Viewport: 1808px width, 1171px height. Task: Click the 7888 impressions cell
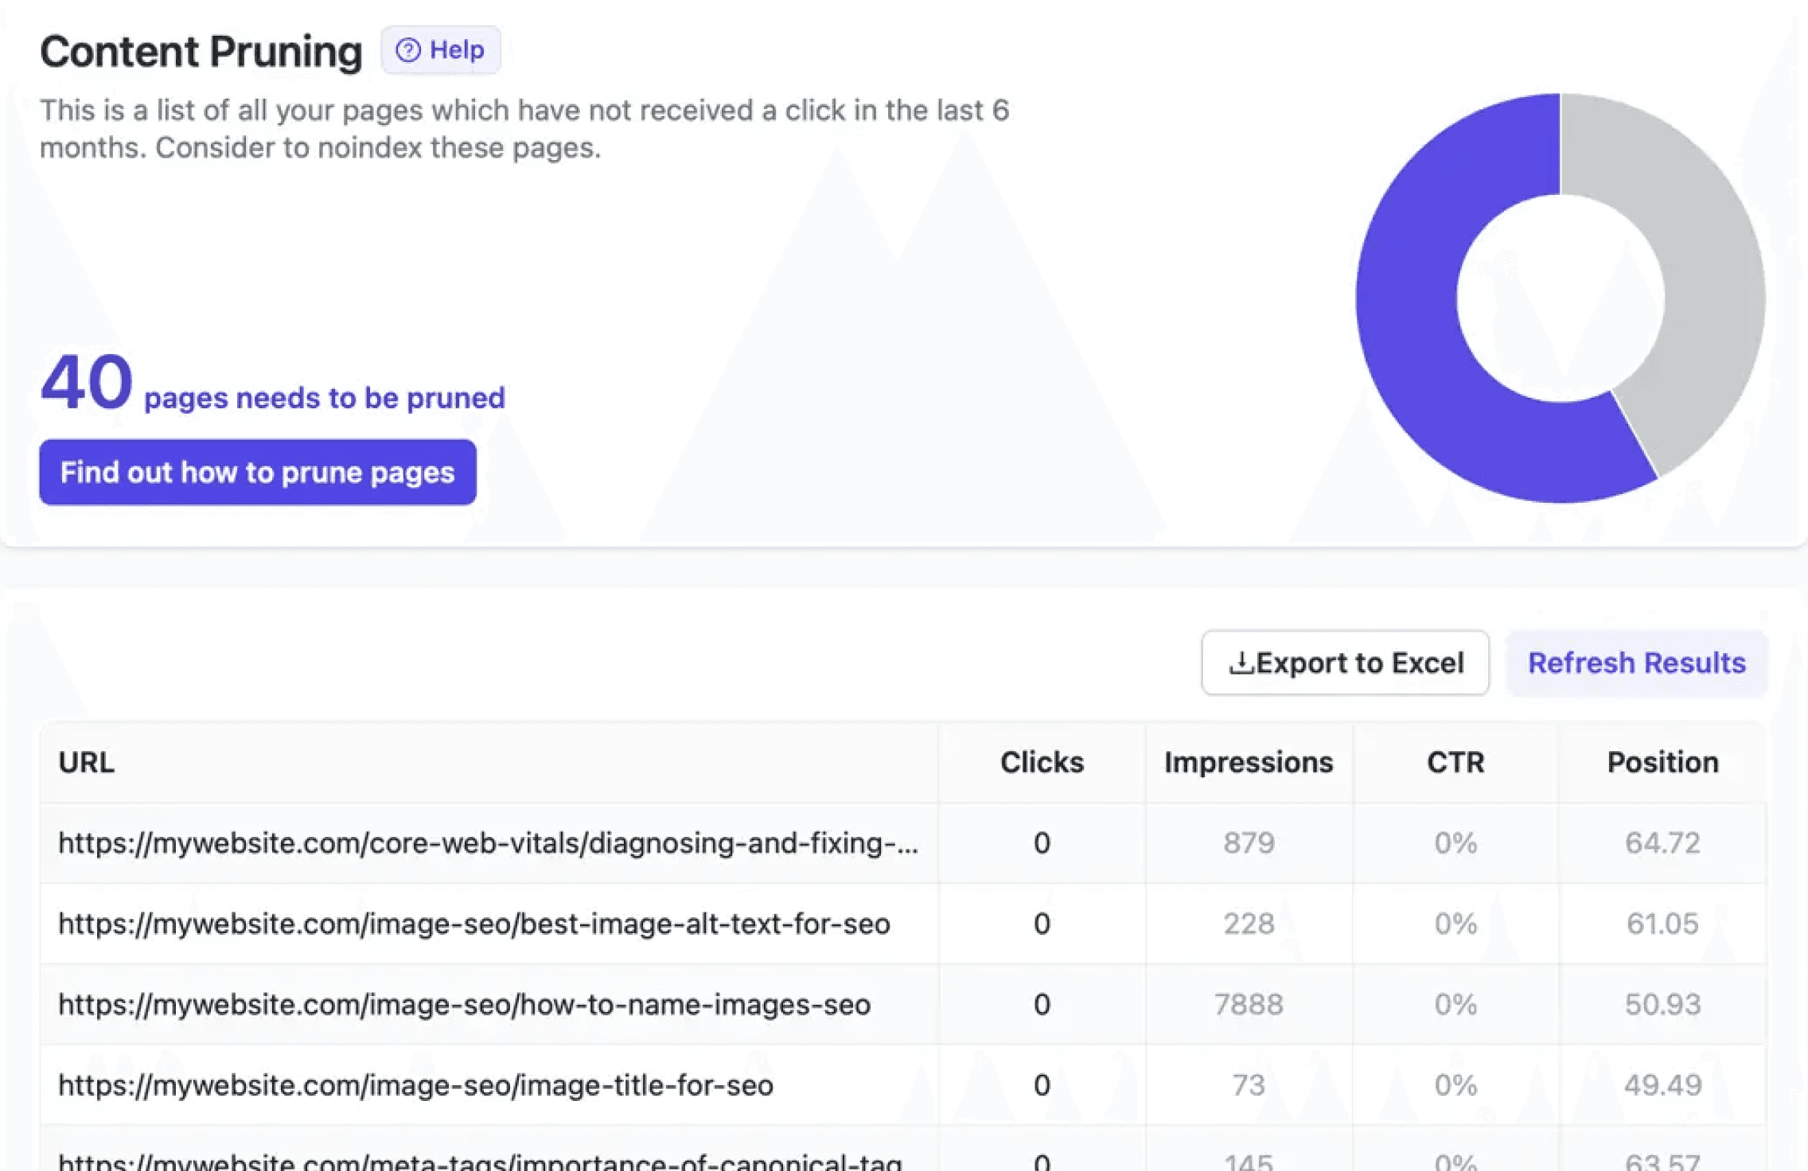coord(1248,1004)
